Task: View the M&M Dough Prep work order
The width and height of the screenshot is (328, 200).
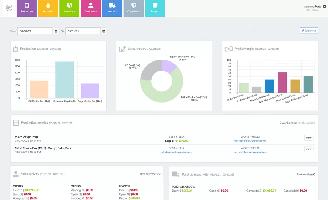Action: 309,137
